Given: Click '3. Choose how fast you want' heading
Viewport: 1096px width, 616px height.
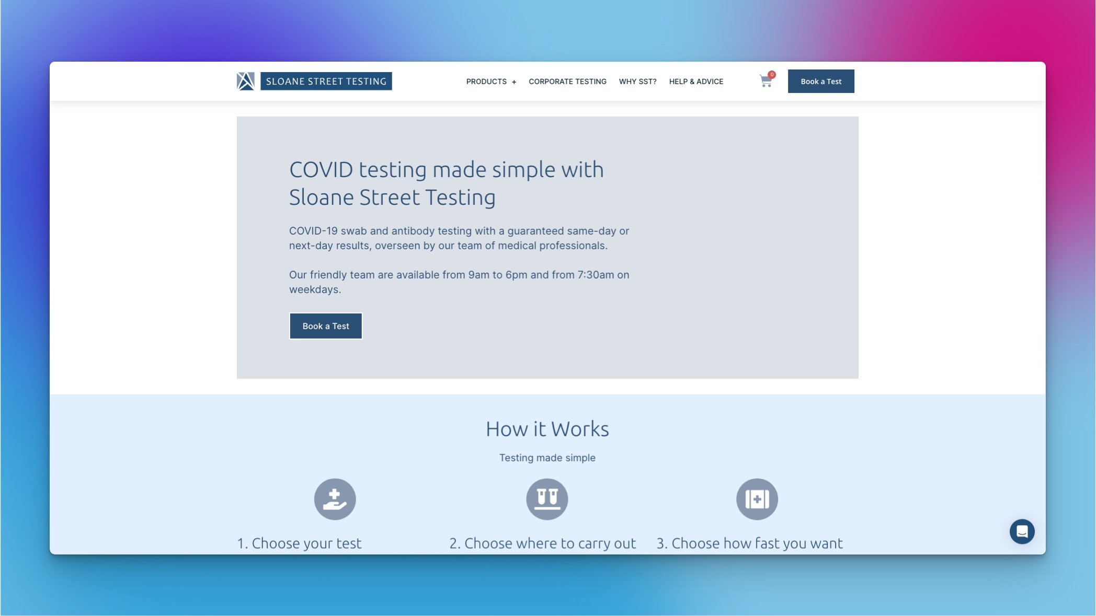Looking at the screenshot, I should (749, 543).
